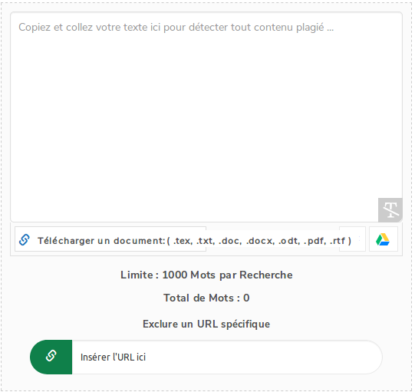415x392 pixels.
Task: Click the blue chain-link upload icon
Action: 25,239
